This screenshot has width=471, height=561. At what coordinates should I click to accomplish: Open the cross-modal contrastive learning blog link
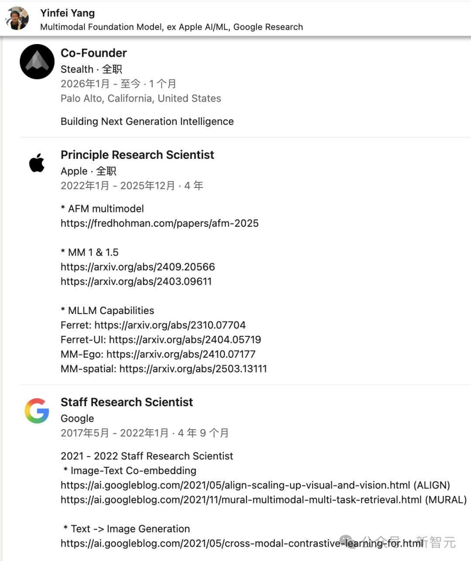(x=242, y=543)
